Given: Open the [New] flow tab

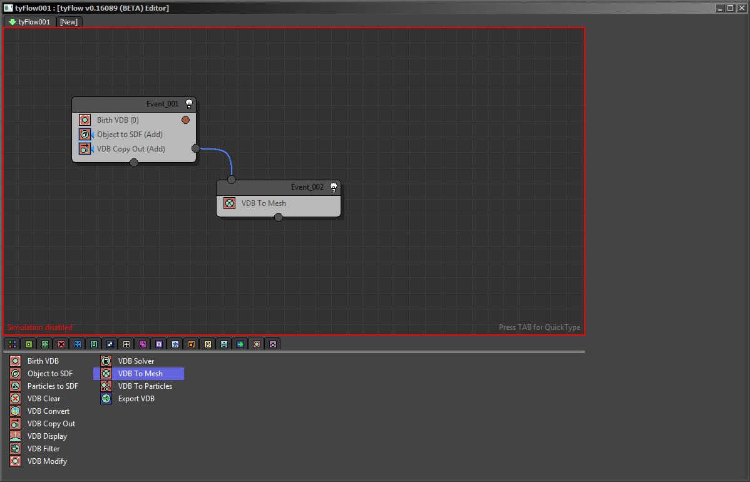Looking at the screenshot, I should pyautogui.click(x=69, y=22).
